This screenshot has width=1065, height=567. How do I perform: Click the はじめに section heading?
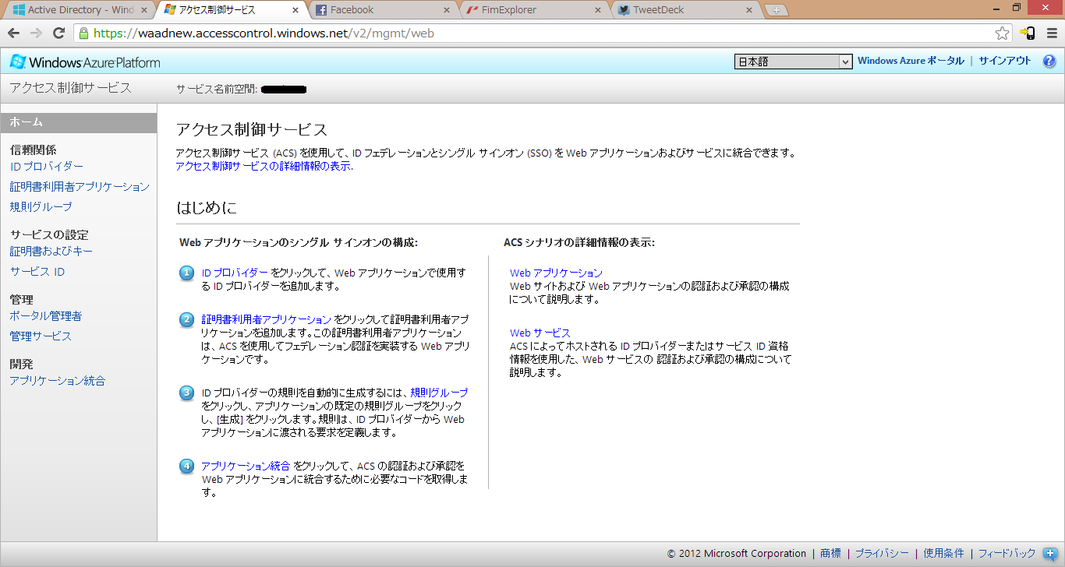click(x=207, y=208)
